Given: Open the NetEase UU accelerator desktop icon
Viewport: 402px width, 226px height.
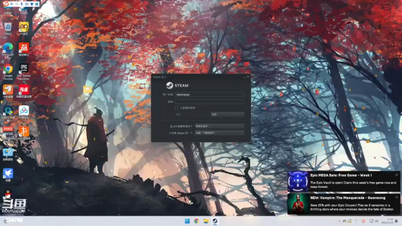Looking at the screenshot, I should 8,114.
